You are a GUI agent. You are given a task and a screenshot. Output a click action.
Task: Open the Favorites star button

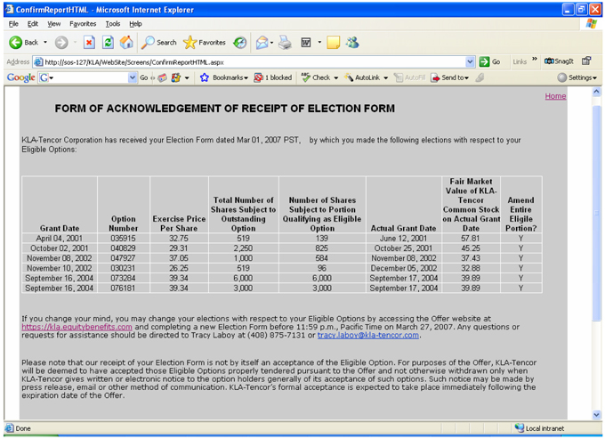pos(205,42)
